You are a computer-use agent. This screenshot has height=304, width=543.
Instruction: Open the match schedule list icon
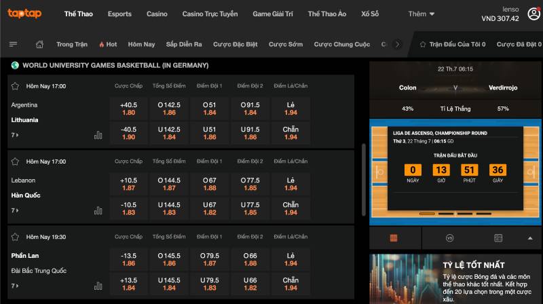pos(498,238)
